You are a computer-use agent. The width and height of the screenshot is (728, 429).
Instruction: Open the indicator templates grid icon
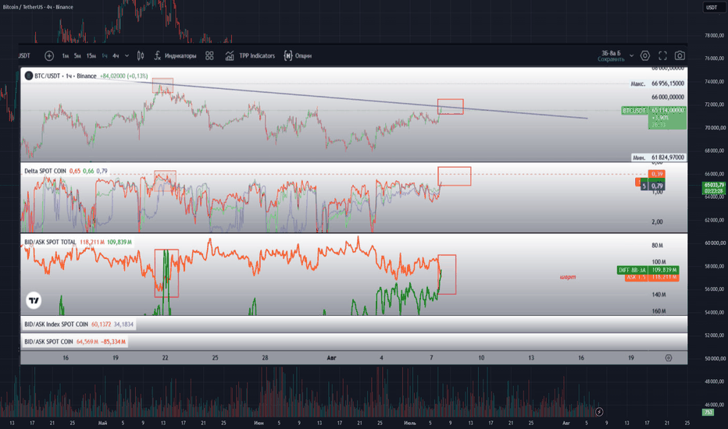coord(209,55)
